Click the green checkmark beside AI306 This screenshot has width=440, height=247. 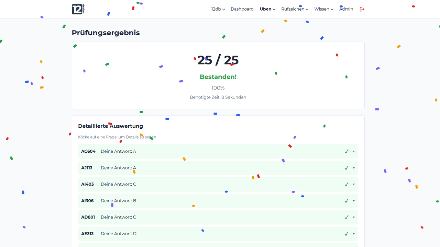point(346,201)
